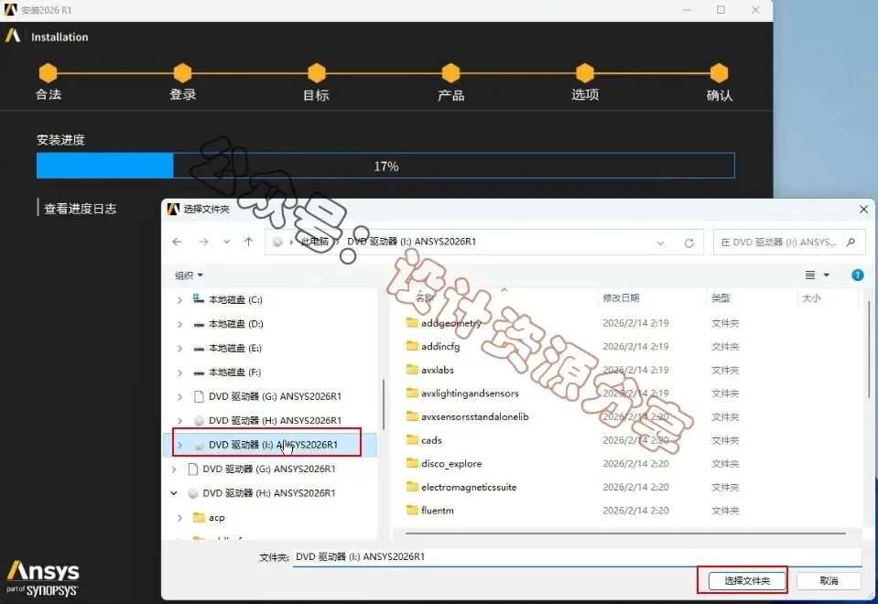This screenshot has height=604, width=878.
Task: Click the 17% installation progress bar
Action: (385, 167)
